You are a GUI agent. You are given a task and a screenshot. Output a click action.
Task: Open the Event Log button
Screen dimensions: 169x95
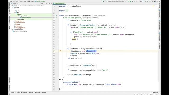[155, 92]
